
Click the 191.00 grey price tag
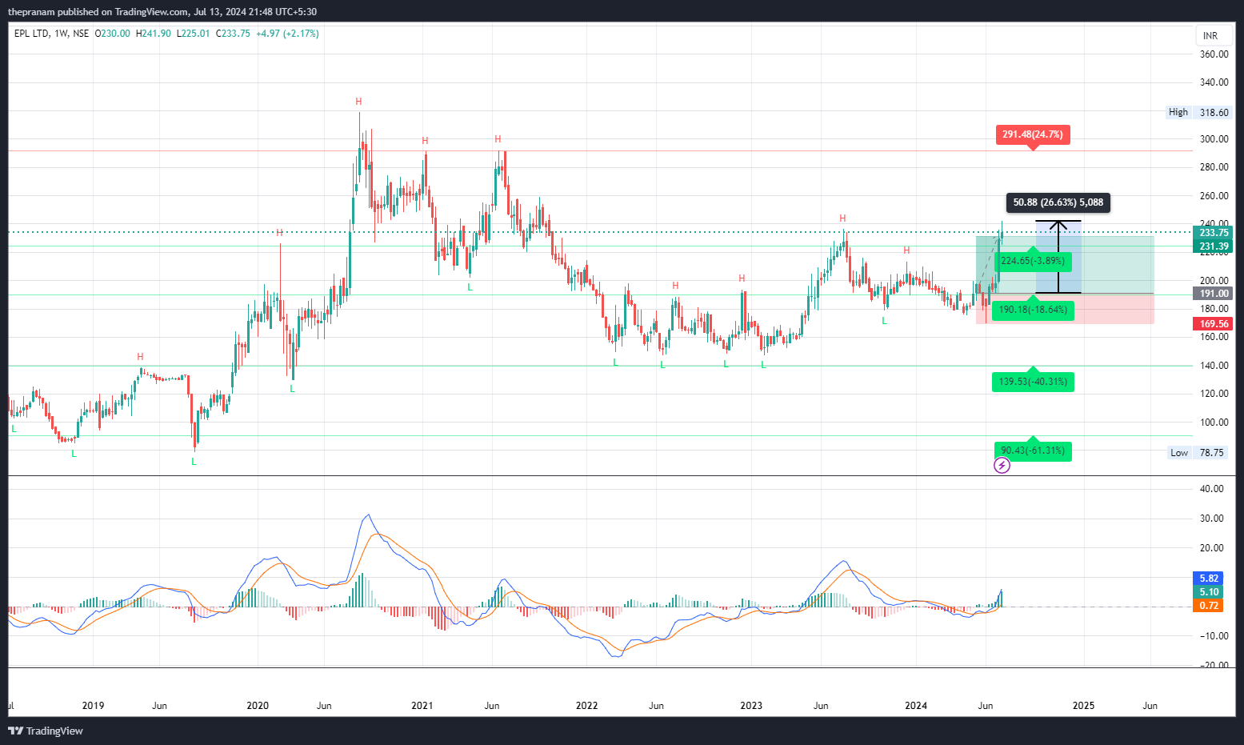[1214, 294]
